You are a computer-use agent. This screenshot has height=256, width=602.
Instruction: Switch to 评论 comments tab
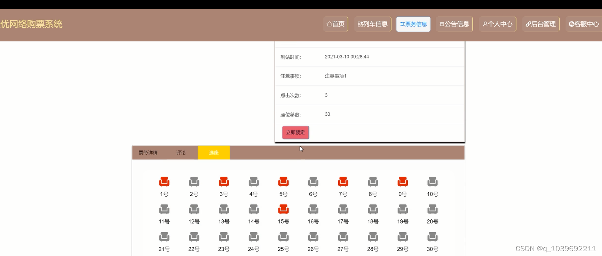[181, 153]
